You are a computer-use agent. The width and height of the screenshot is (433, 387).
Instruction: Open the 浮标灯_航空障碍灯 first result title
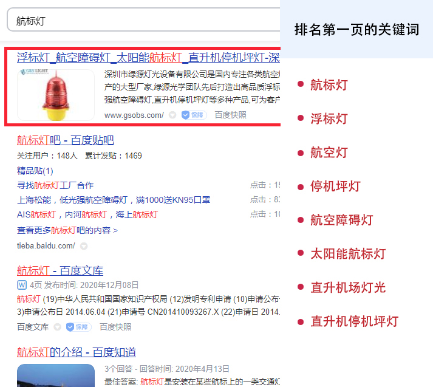click(148, 58)
